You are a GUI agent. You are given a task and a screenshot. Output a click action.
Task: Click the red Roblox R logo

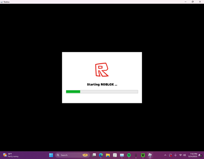[x=102, y=70]
